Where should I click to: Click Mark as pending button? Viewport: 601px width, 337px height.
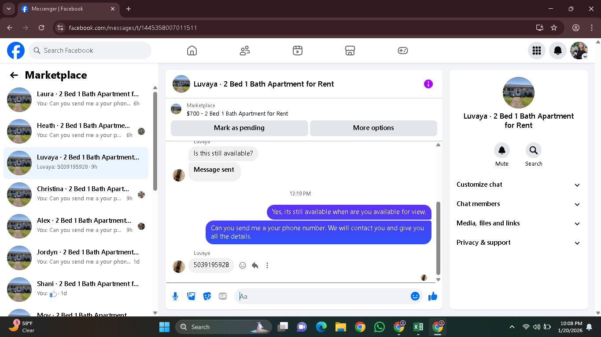click(x=239, y=128)
